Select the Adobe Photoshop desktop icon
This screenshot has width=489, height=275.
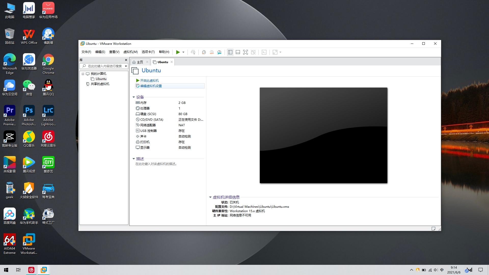pos(29,115)
